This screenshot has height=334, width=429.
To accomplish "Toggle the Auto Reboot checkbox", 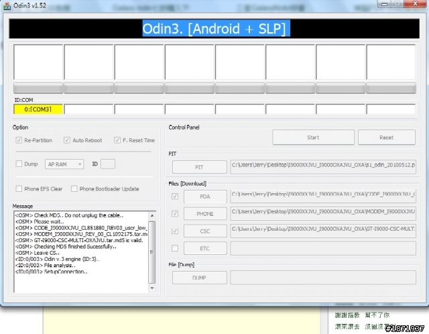I will click(67, 140).
